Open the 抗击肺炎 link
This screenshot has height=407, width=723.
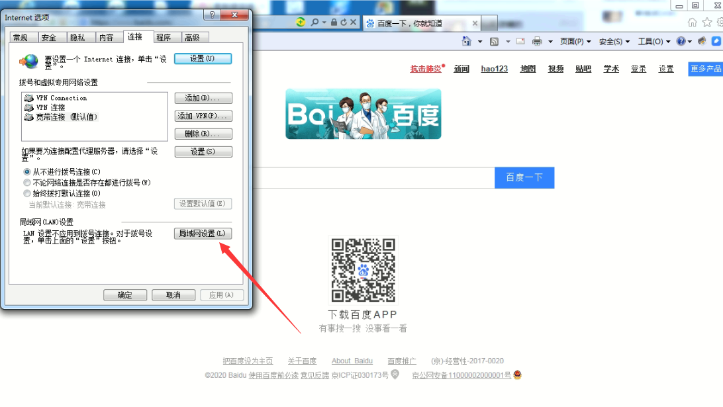tap(426, 69)
